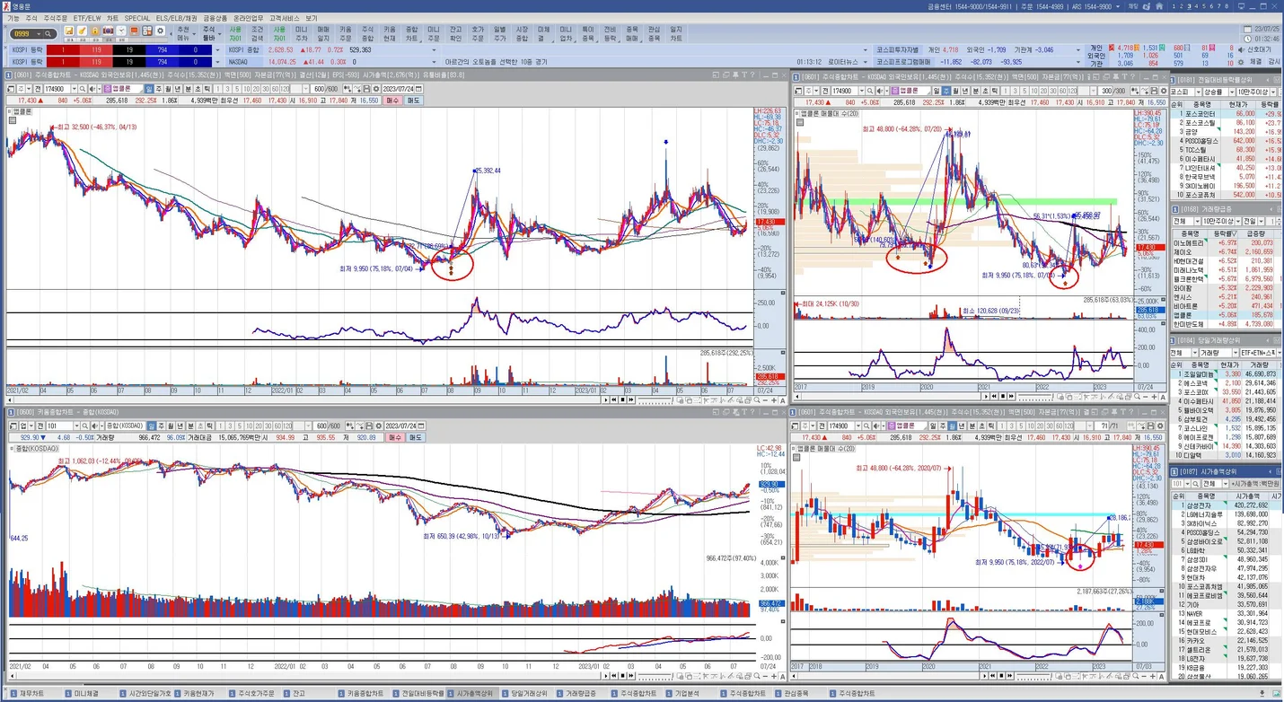
Task: Click 매도 sell button in 600/600 엠플론 chart
Action: coord(415,101)
